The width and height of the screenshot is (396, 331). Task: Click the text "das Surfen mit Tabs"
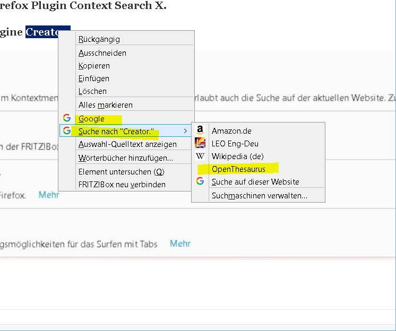[119, 244]
